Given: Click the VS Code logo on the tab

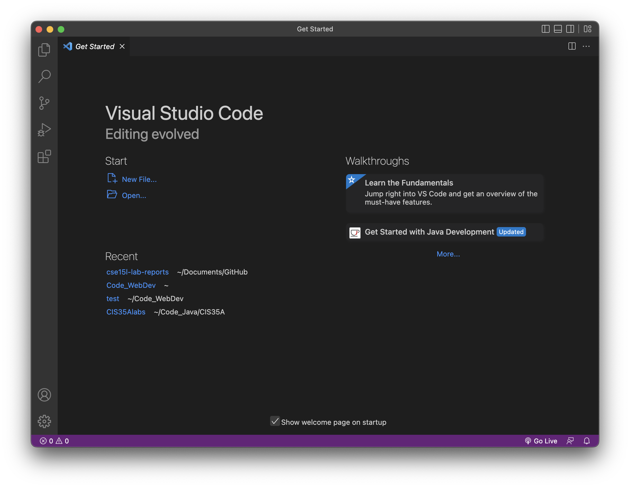Looking at the screenshot, I should 68,46.
